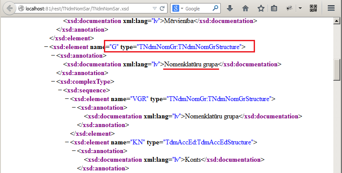Collapse the xsd:element name="G" node
Viewport: 342px width, 173px height.
click(x=46, y=47)
